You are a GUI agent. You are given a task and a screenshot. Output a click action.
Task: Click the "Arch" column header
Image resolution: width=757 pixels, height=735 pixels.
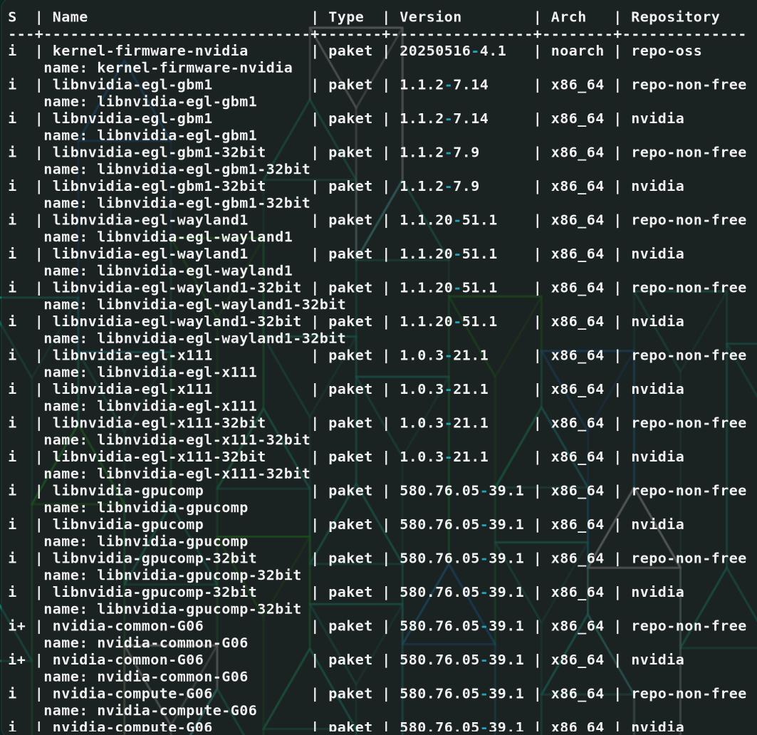(x=568, y=17)
